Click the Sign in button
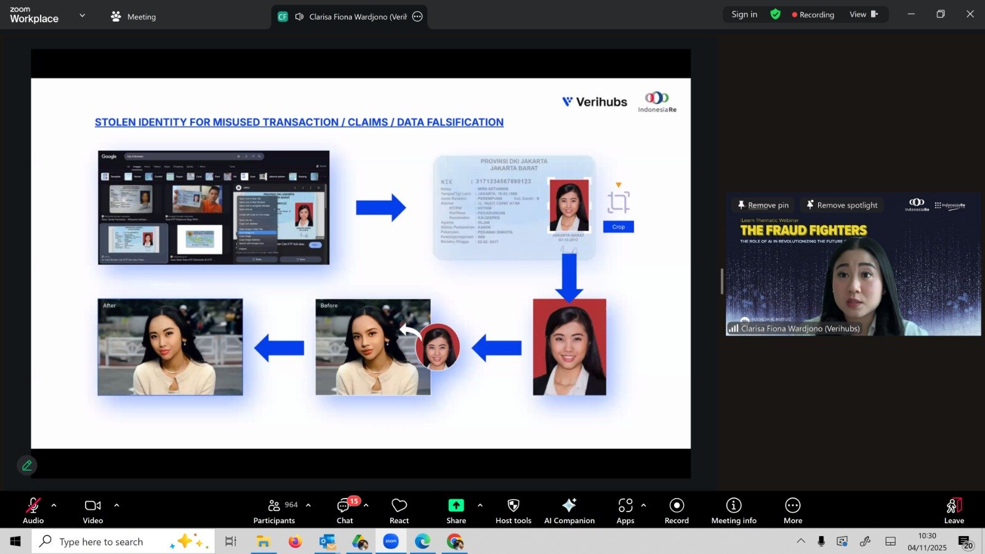985x554 pixels. (744, 15)
